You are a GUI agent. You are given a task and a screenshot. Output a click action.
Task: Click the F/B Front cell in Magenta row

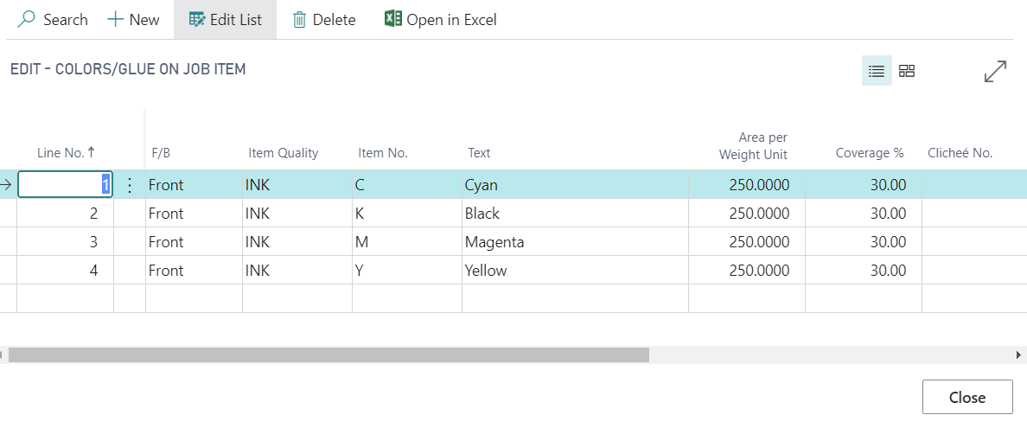point(194,242)
